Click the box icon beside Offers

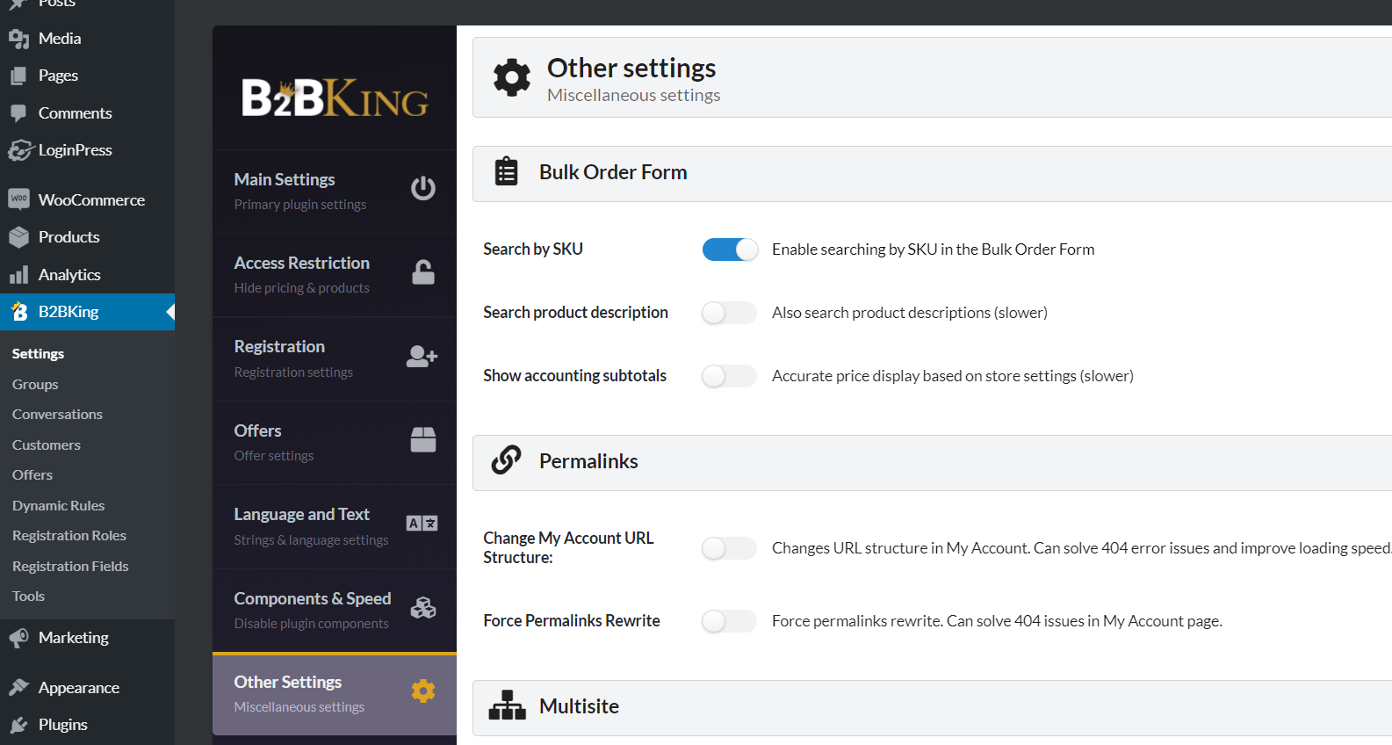click(x=423, y=439)
